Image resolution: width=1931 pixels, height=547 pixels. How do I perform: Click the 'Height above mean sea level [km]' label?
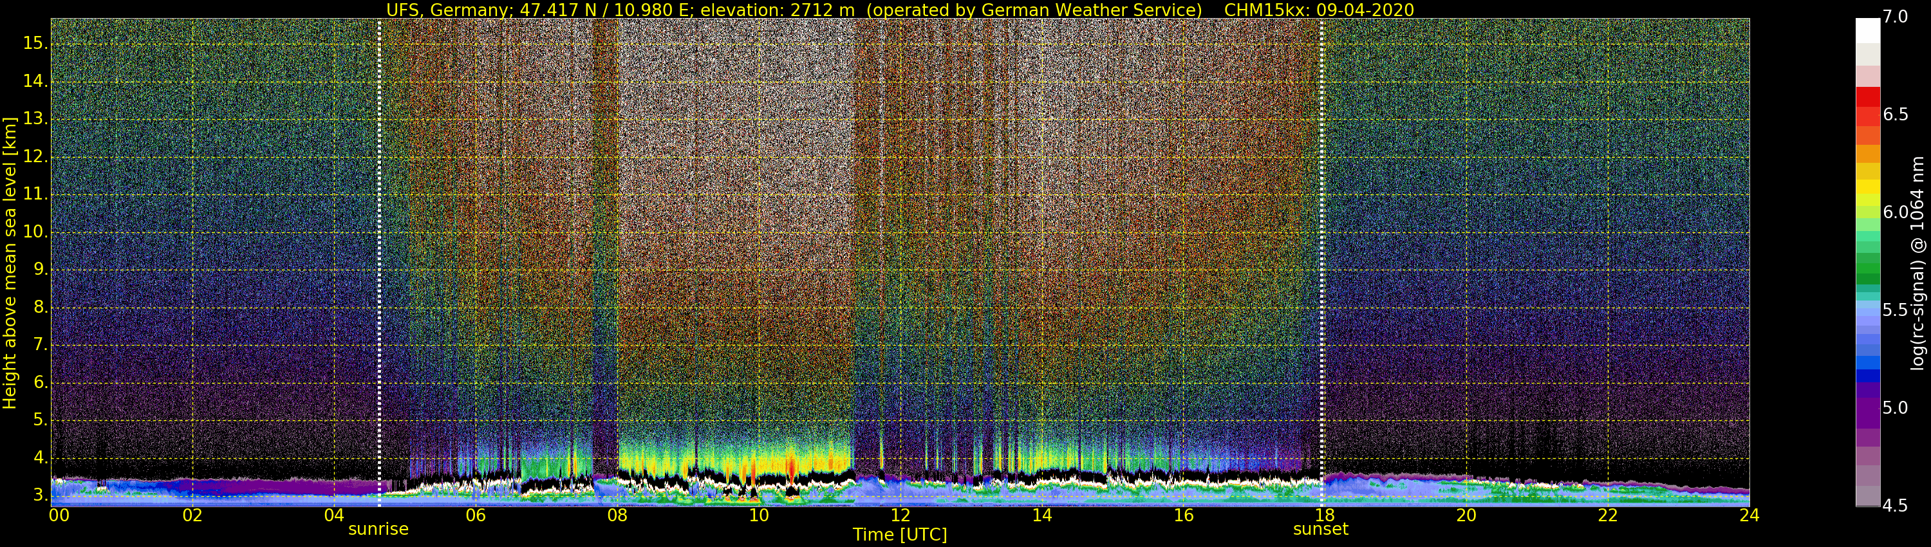[10, 263]
